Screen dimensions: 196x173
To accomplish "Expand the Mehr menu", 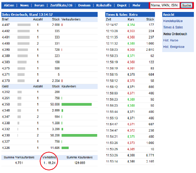I will (x=136, y=5).
